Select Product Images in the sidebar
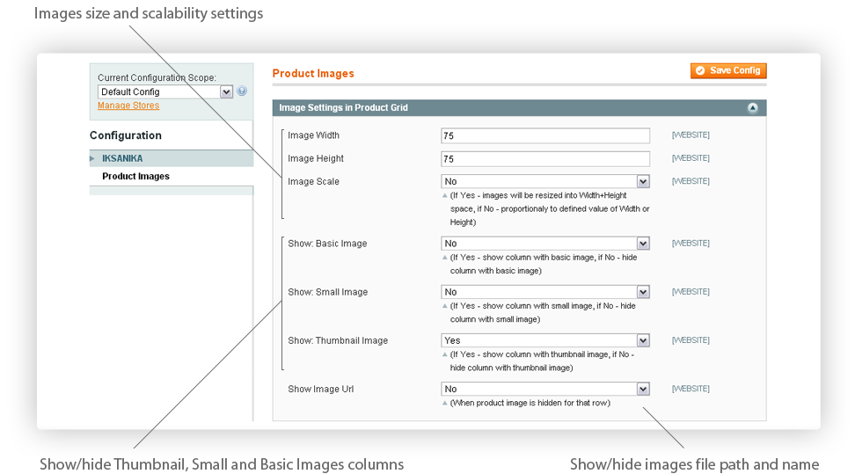The height and width of the screenshot is (474, 855). (135, 176)
